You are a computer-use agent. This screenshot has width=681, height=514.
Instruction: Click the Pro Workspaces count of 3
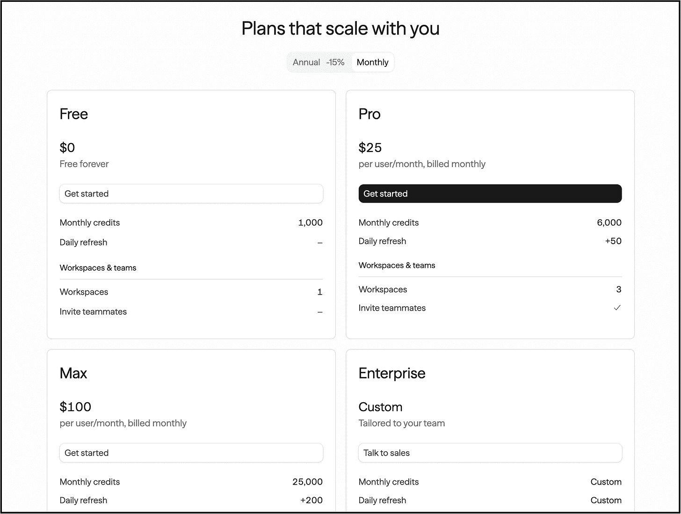tap(619, 290)
